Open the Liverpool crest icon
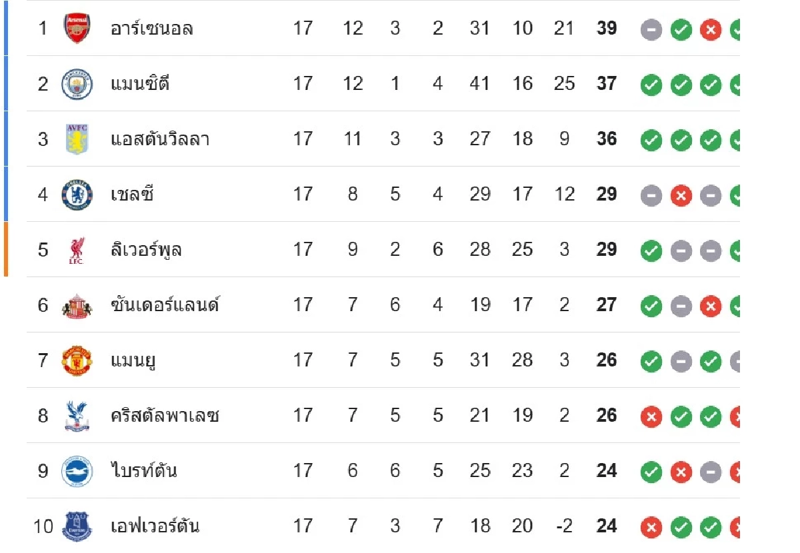The height and width of the screenshot is (553, 800). coord(76,251)
